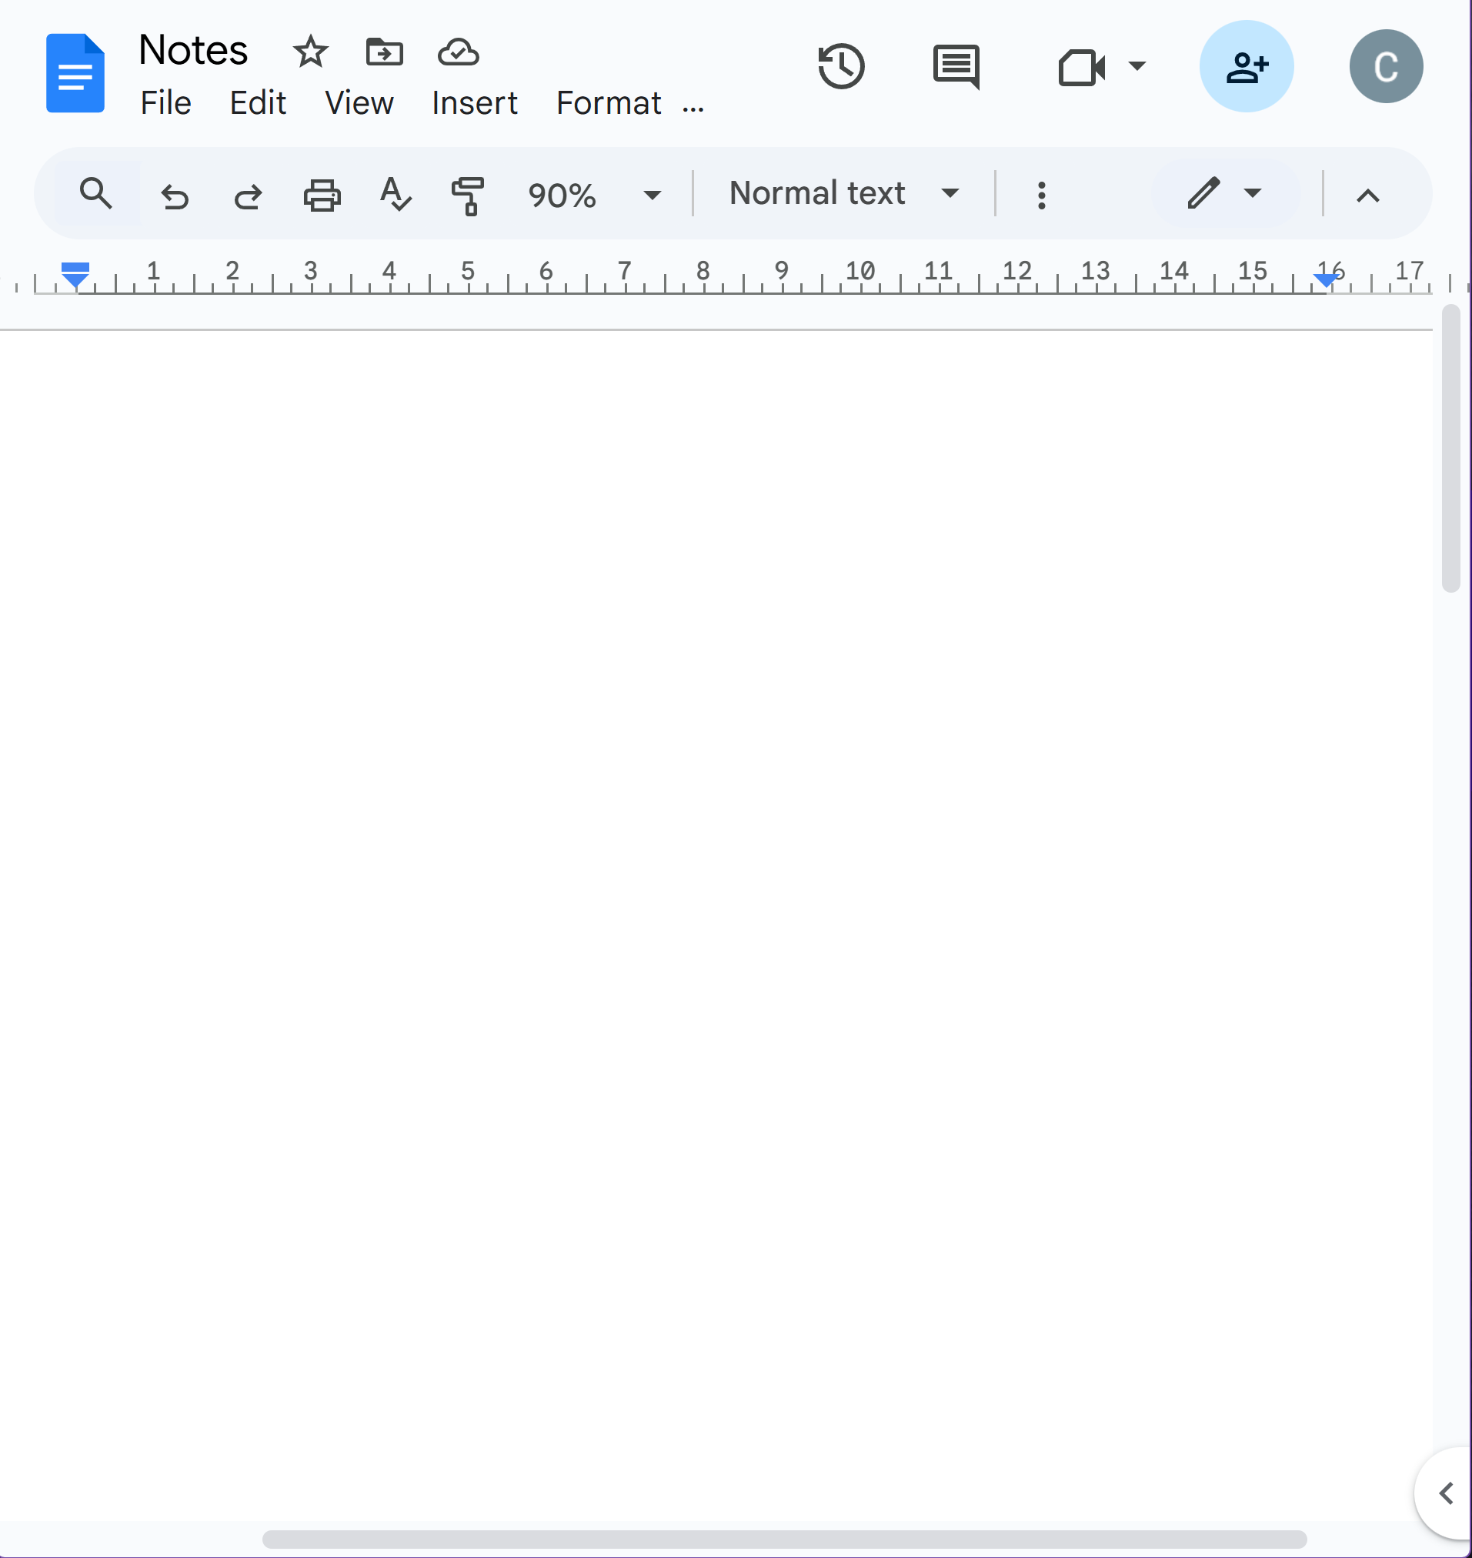This screenshot has width=1472, height=1558.
Task: Show all comments panel
Action: click(x=956, y=67)
